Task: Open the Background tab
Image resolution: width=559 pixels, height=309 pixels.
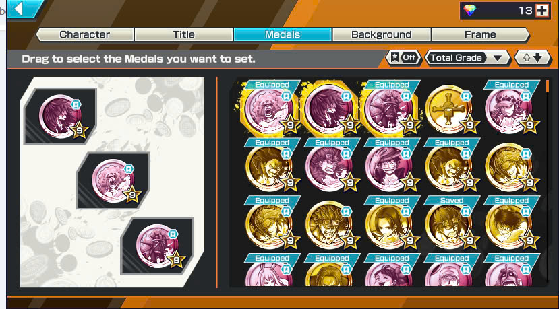Action: coord(382,34)
